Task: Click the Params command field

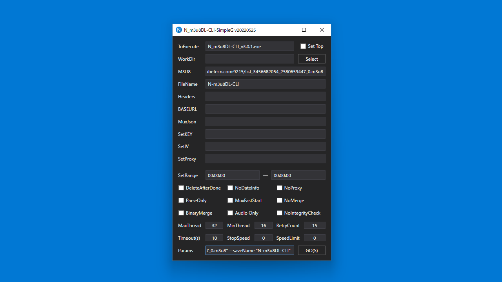Action: click(250, 250)
